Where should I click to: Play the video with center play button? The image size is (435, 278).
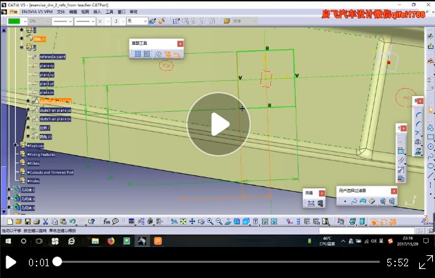[218, 124]
